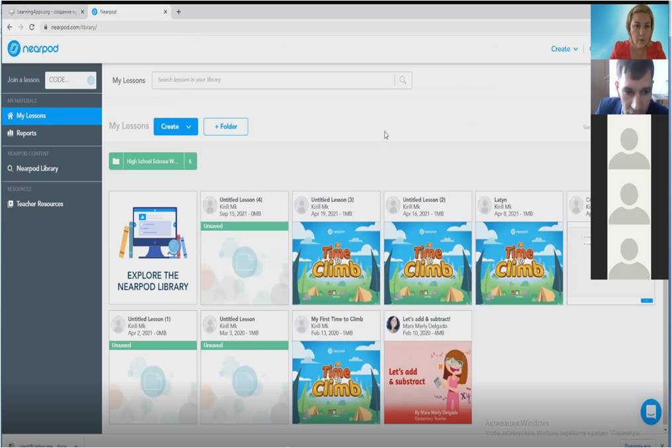Click the Teacher Resources icon

pos(11,204)
